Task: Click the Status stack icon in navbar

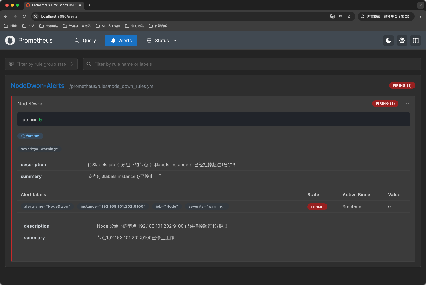Action: tap(149, 41)
